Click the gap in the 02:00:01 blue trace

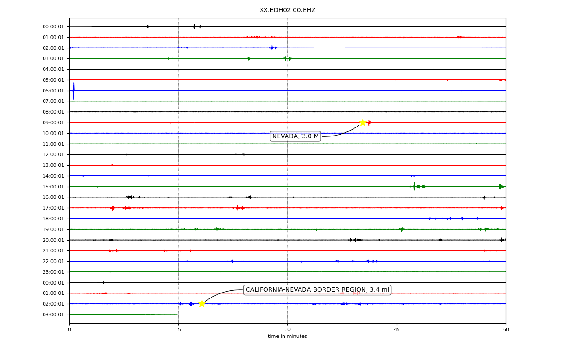click(329, 48)
